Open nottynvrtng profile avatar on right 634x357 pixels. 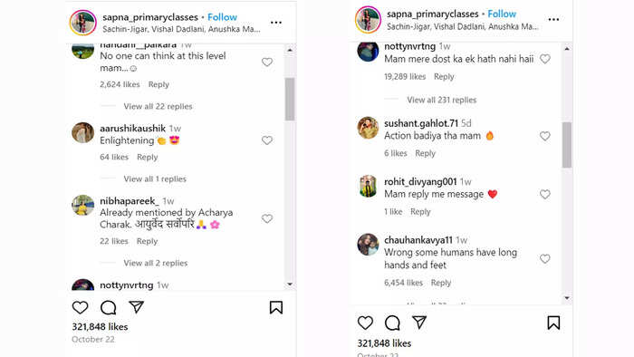pyautogui.click(x=368, y=51)
